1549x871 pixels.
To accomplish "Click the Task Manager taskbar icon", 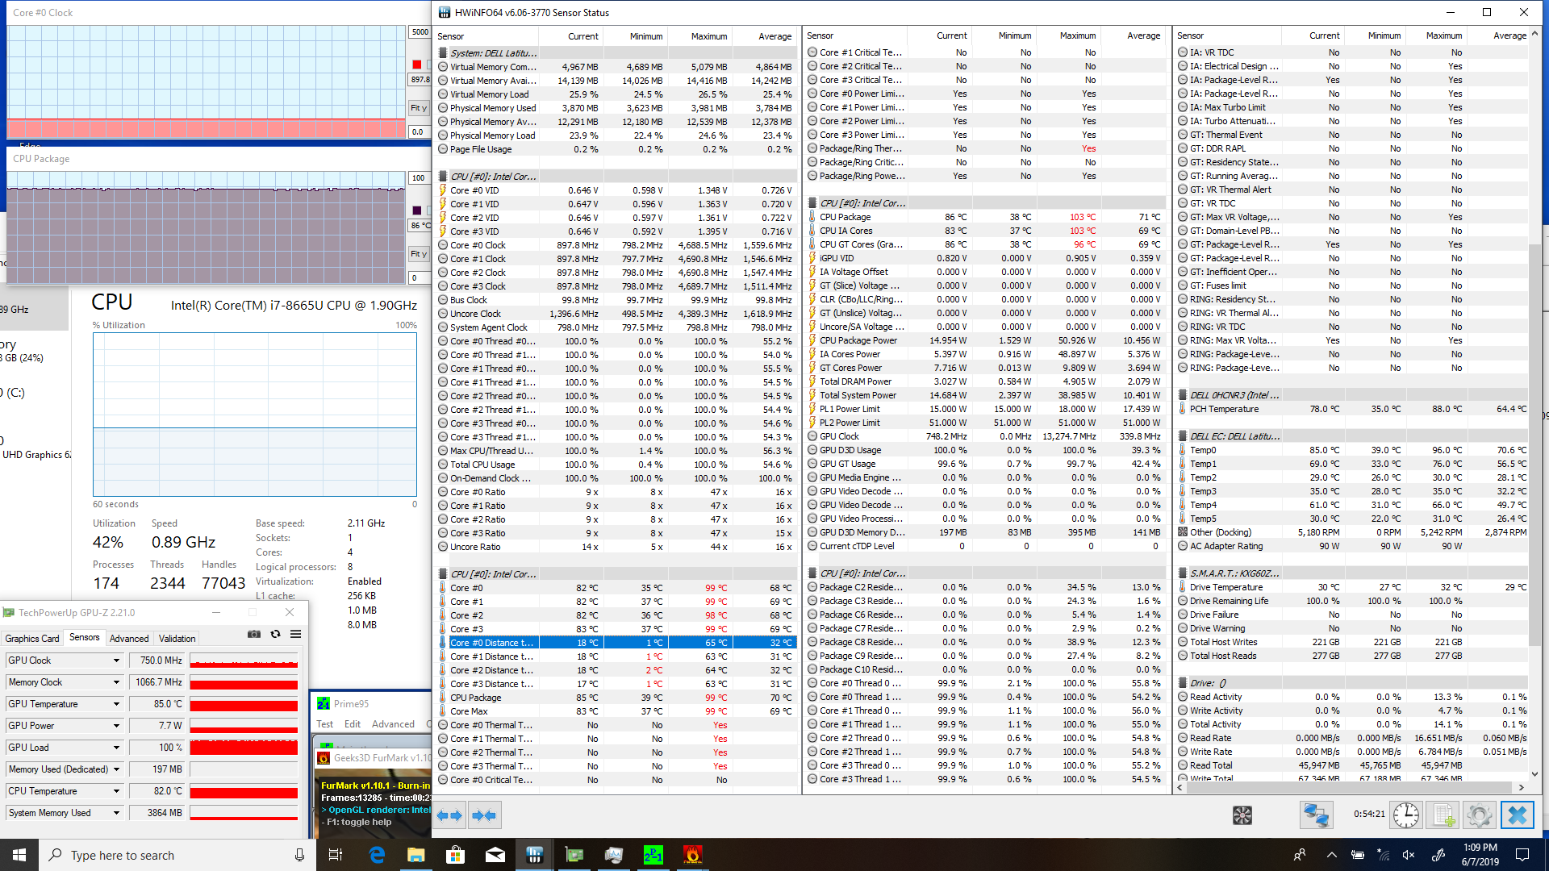I will (x=614, y=855).
